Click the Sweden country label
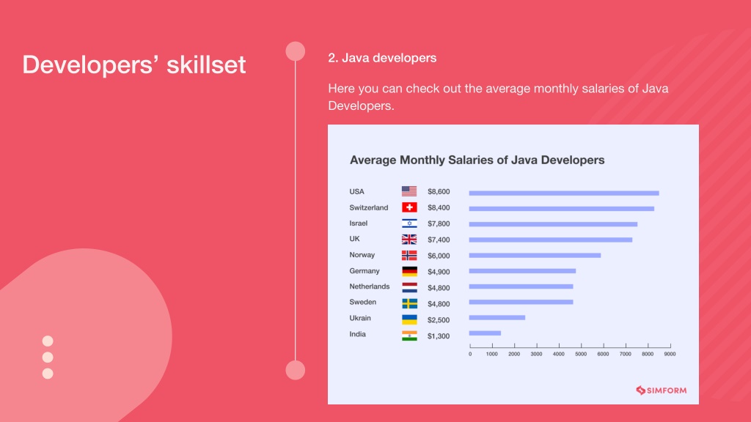The image size is (751, 422). pyautogui.click(x=362, y=302)
